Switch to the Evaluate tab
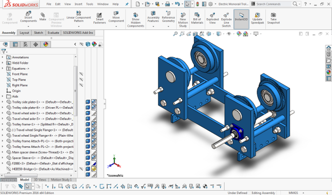332x195 pixels. 53,33
